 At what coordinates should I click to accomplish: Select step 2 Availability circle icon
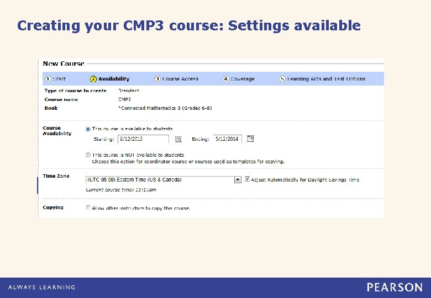point(93,79)
